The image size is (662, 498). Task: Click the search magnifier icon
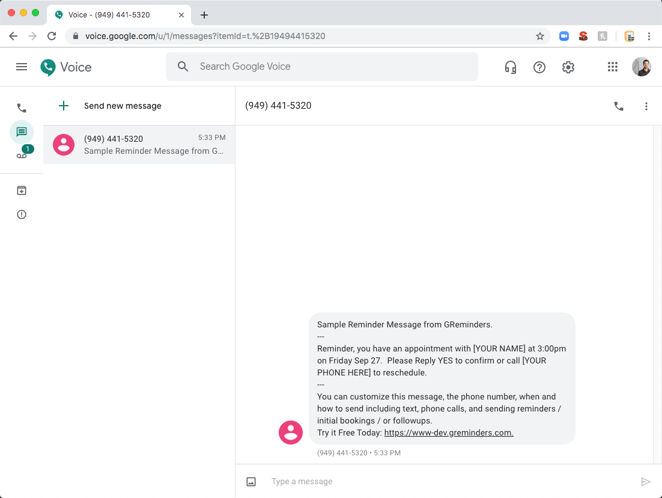tap(183, 66)
